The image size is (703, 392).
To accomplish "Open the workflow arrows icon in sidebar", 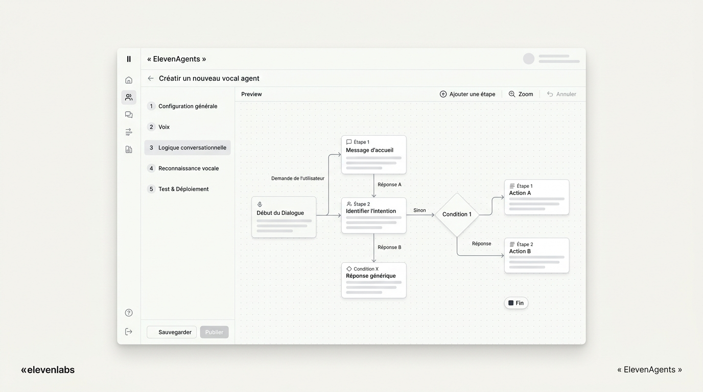I will (129, 132).
